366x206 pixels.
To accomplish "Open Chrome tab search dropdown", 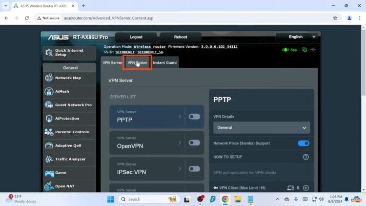I will (5, 5).
